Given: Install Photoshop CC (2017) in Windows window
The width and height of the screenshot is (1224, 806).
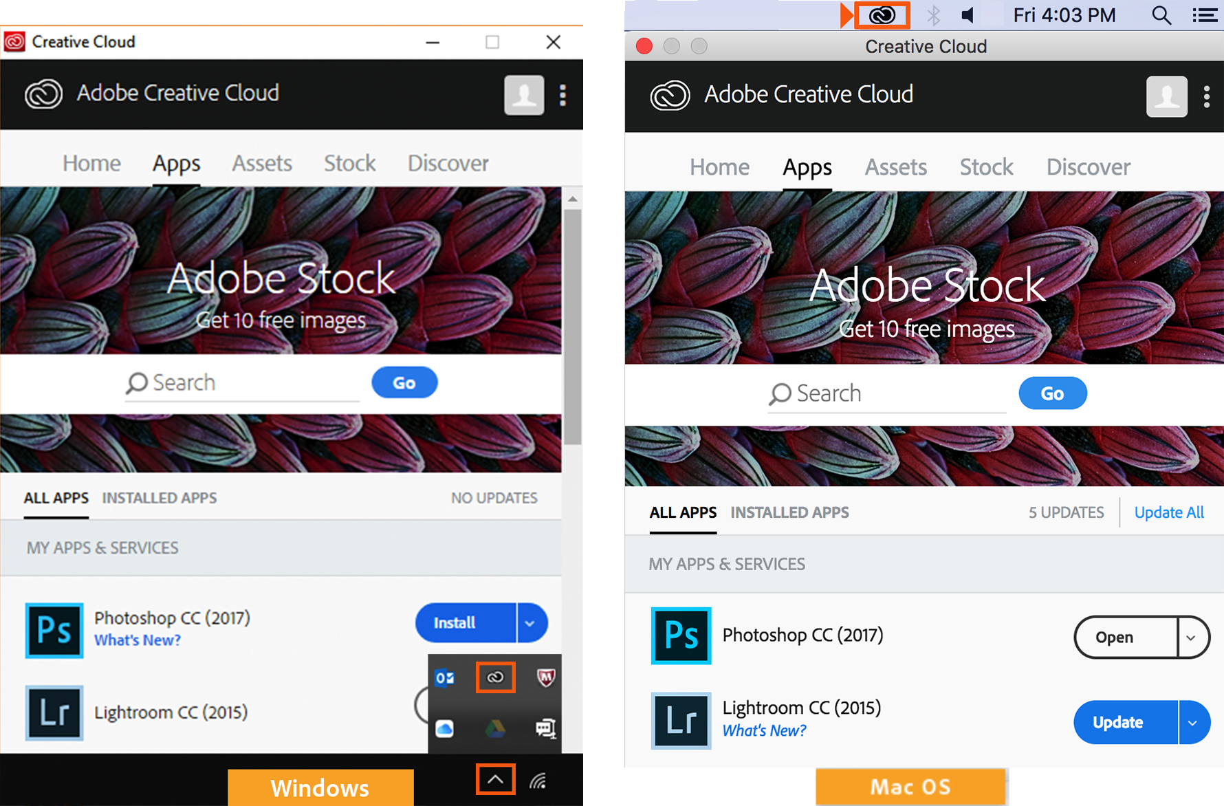Looking at the screenshot, I should tap(466, 622).
